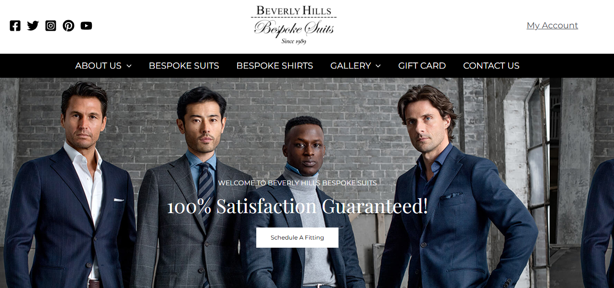614x288 pixels.
Task: Expand the Gallery dropdown chevron
Action: click(378, 66)
